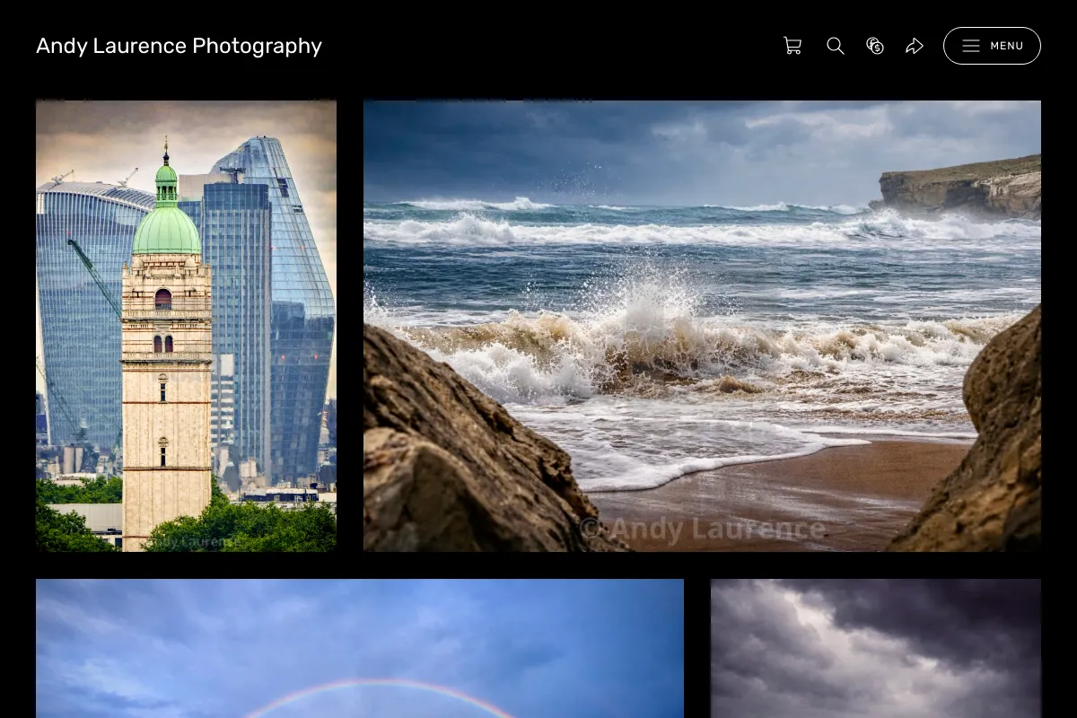This screenshot has height=718, width=1077.
Task: Open the shopping cart
Action: (x=792, y=46)
